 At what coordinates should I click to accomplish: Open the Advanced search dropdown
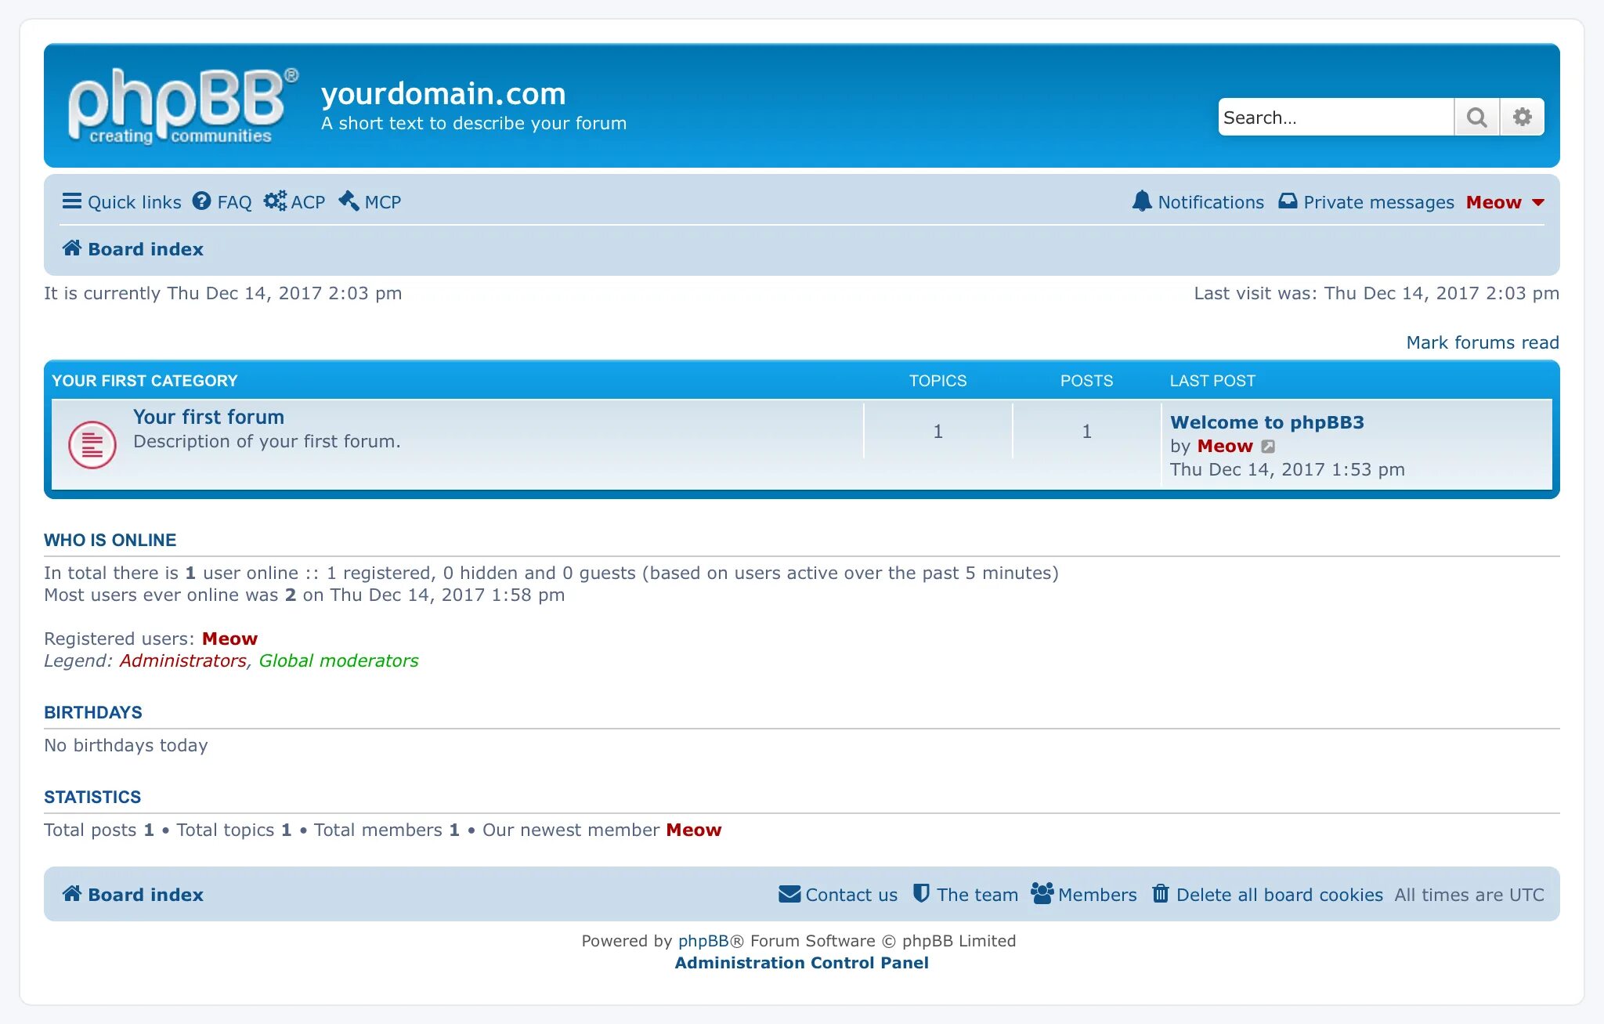pyautogui.click(x=1523, y=117)
